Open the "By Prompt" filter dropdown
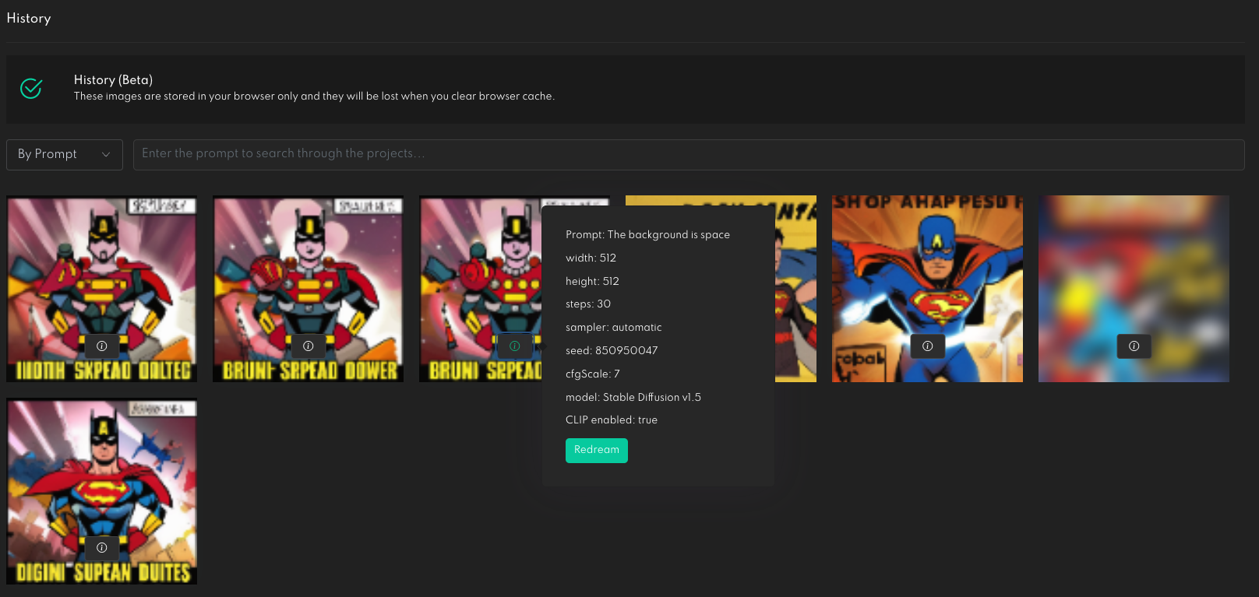 click(x=65, y=154)
